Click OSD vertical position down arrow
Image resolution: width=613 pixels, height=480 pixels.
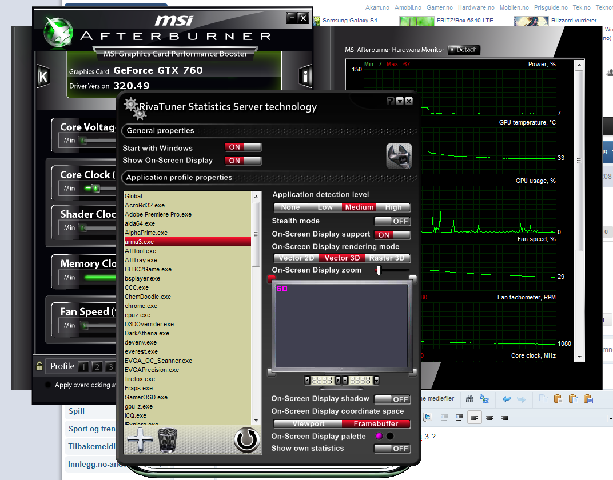click(x=376, y=380)
